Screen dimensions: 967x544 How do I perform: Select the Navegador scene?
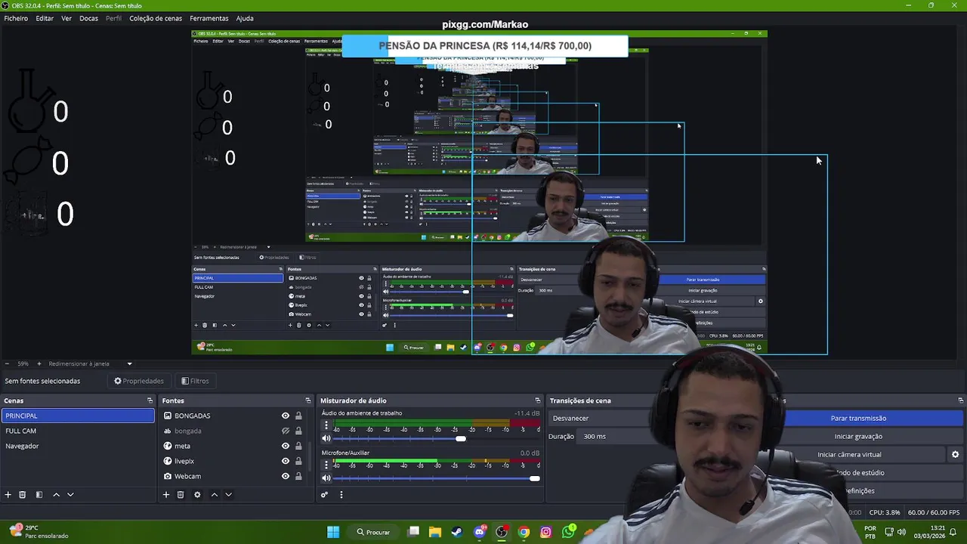pos(78,446)
